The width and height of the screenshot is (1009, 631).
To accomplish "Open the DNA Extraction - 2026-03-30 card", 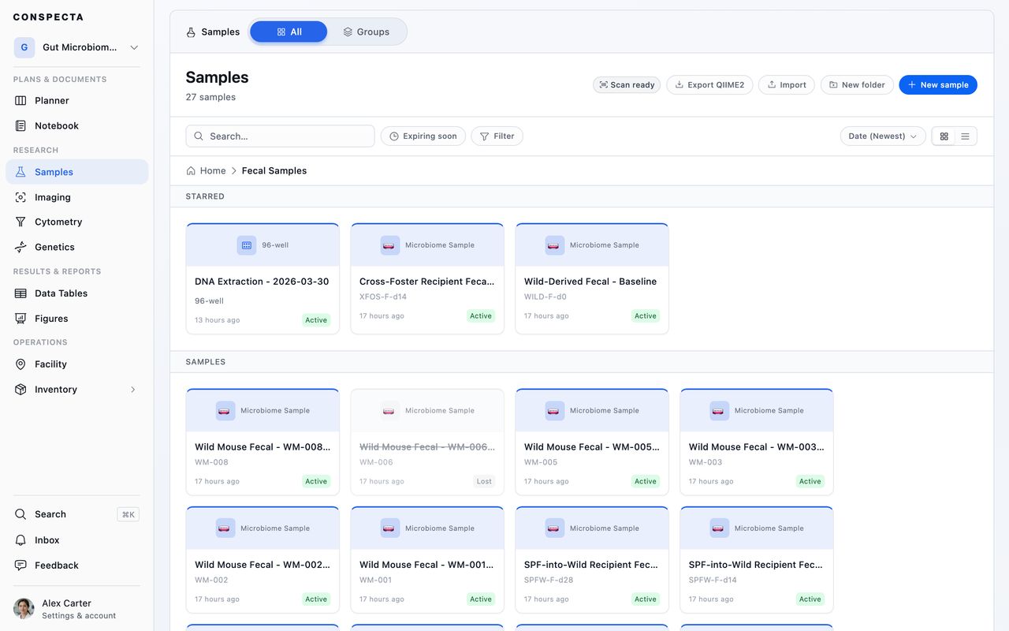I will click(262, 279).
